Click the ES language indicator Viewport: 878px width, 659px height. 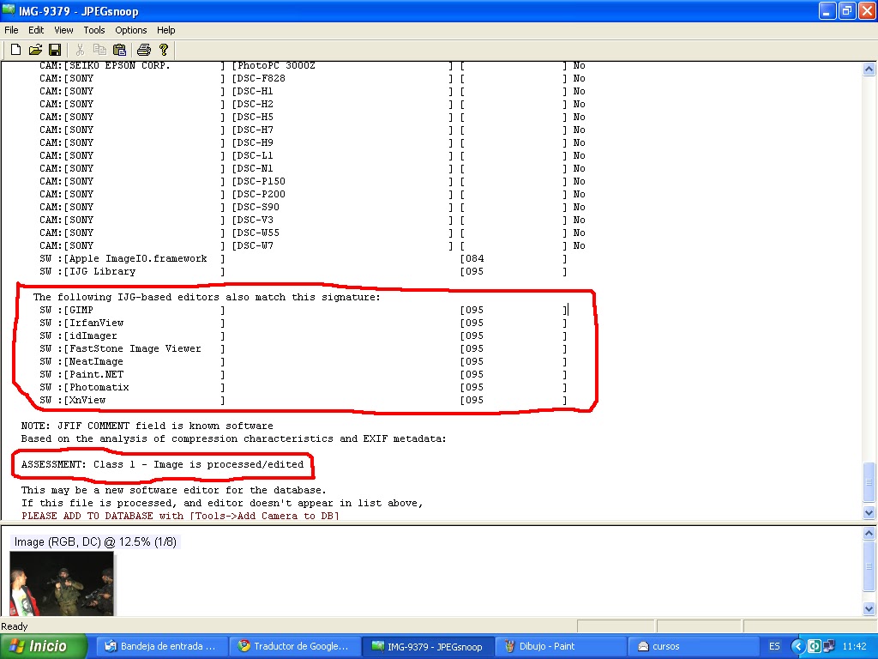(774, 646)
